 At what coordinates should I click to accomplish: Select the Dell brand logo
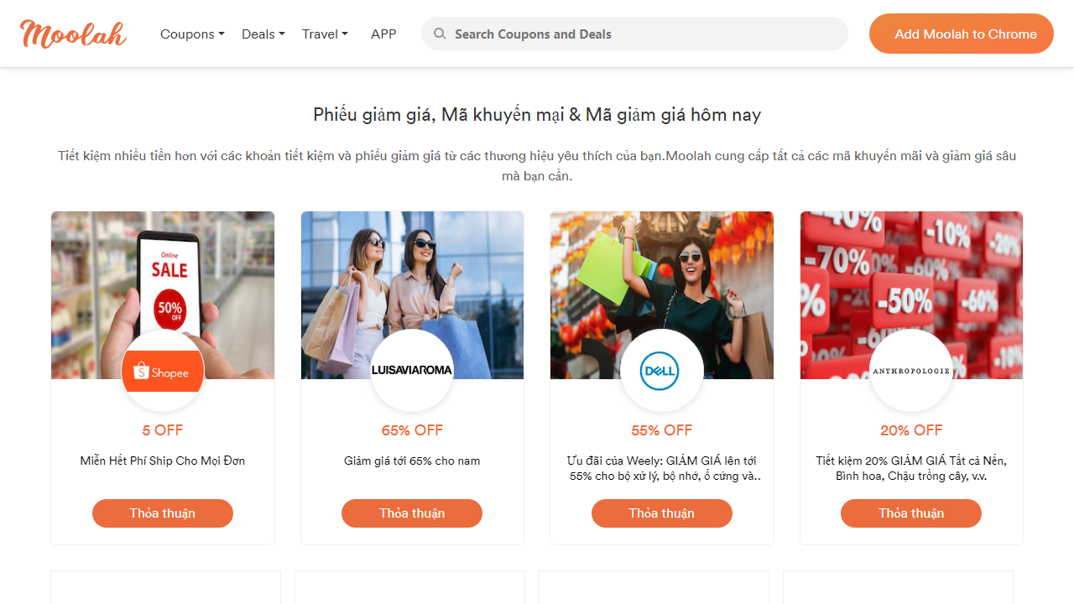pos(661,370)
